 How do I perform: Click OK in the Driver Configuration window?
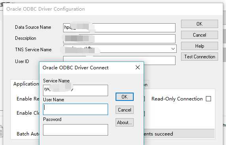coord(200,24)
